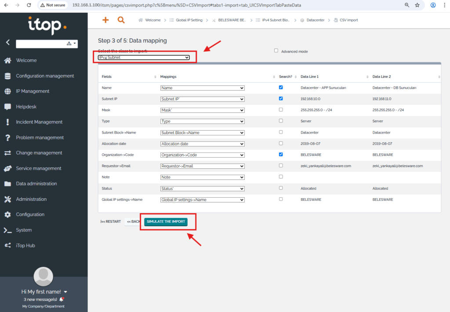The height and width of the screenshot is (312, 450).
Task: Click the Restart button
Action: (111, 221)
